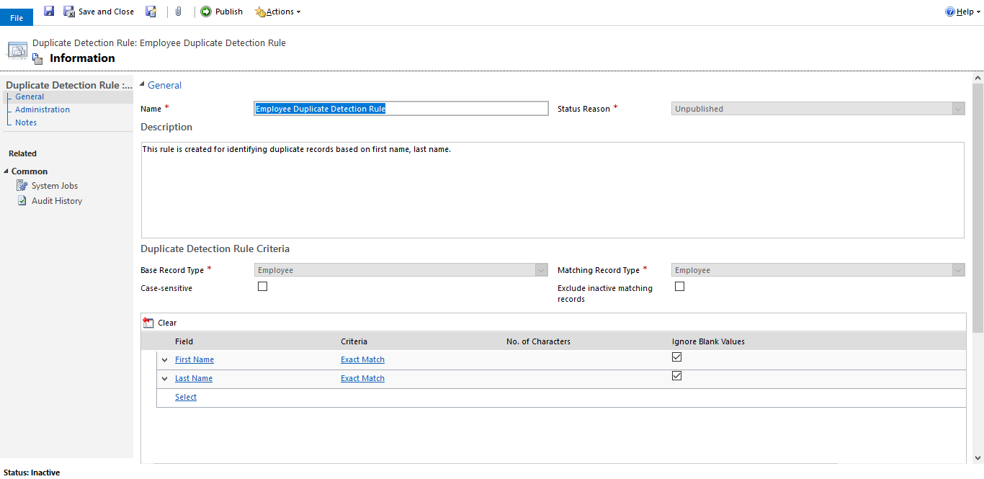
Task: Enable the Case-sensitive checkbox
Action: 262,286
